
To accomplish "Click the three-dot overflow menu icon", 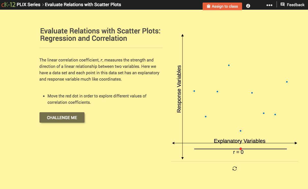I will point(269,5).
